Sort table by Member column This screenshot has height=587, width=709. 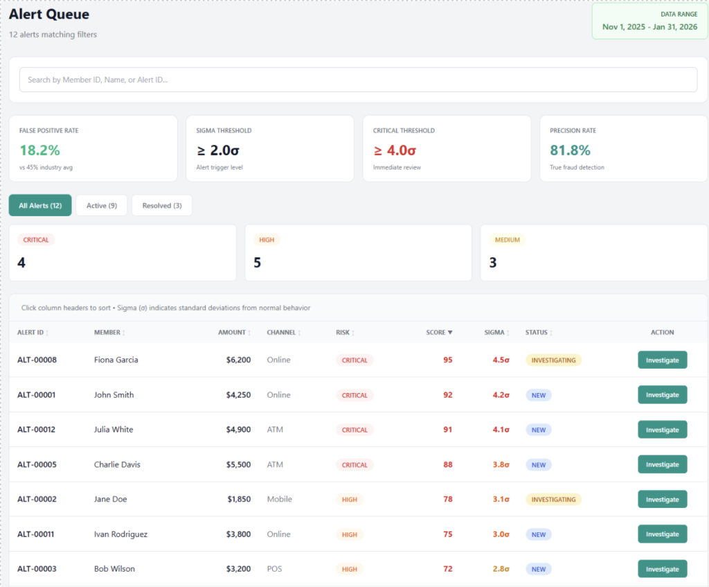coord(109,332)
